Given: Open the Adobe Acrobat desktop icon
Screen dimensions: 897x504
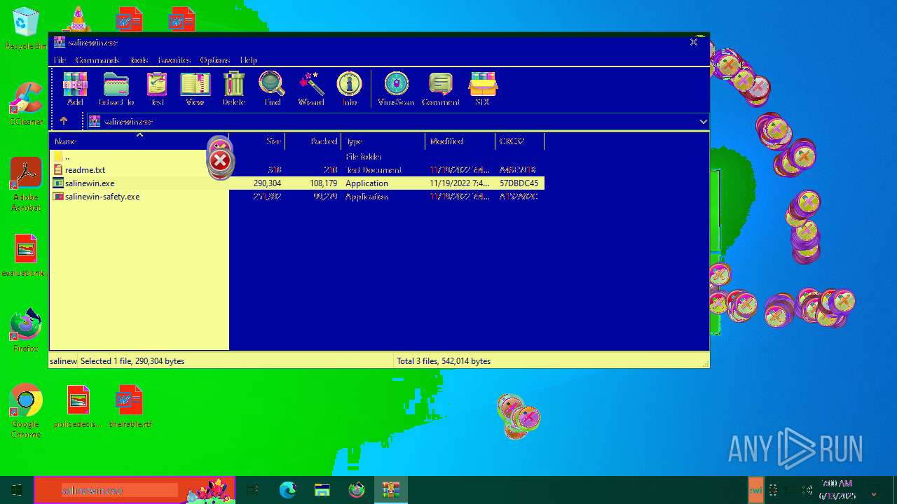Looking at the screenshot, I should (26, 185).
